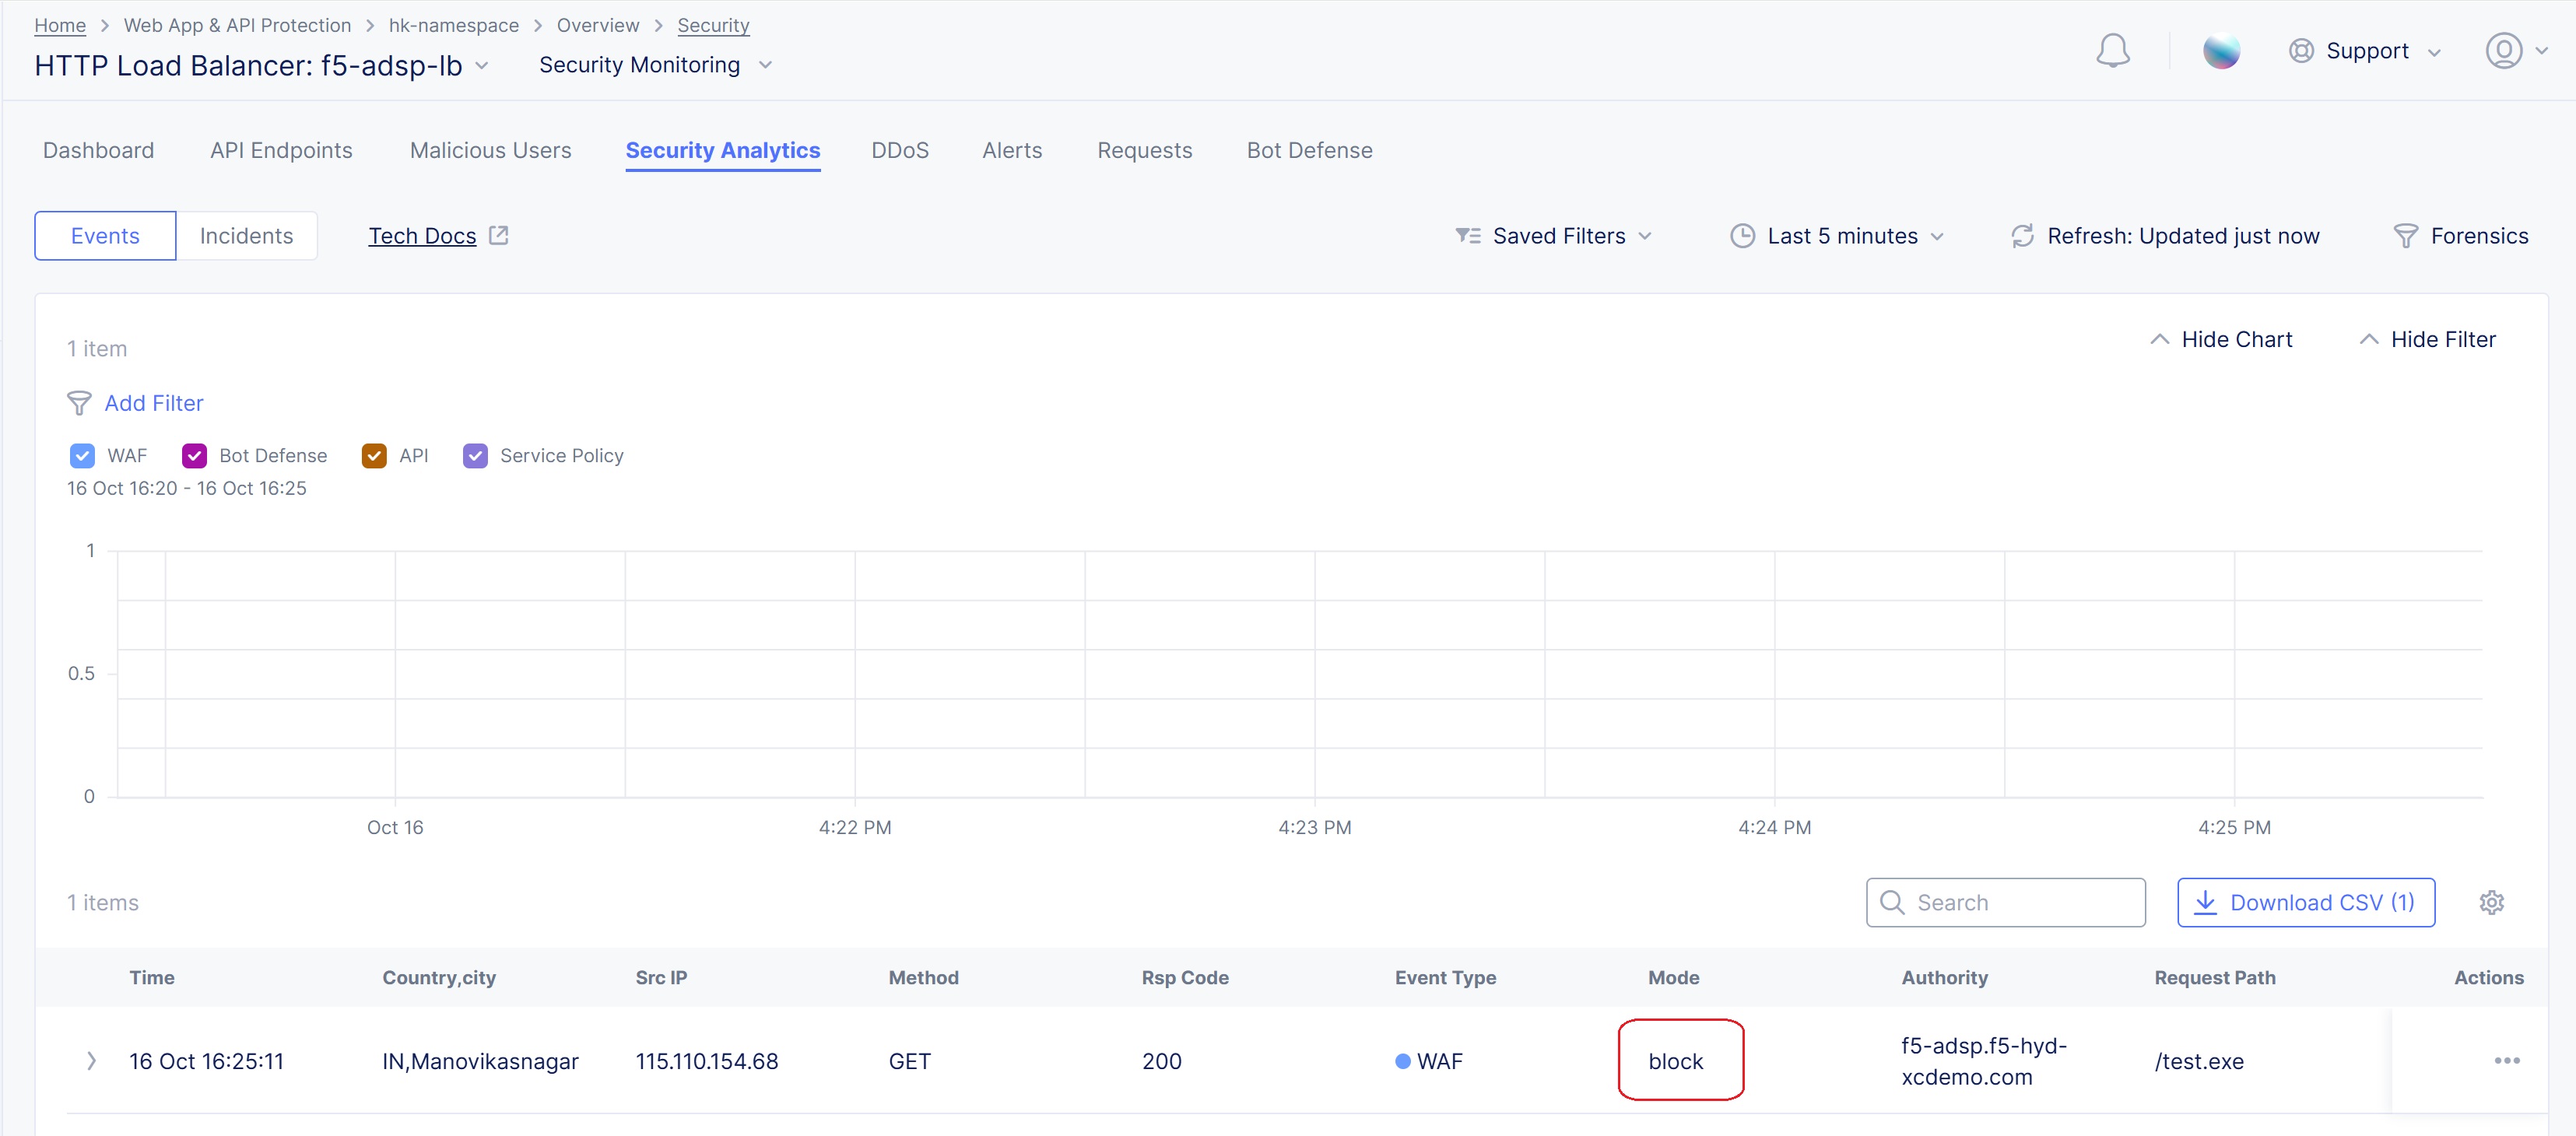Expand the 16 Oct 16:25:11 event row

click(91, 1060)
